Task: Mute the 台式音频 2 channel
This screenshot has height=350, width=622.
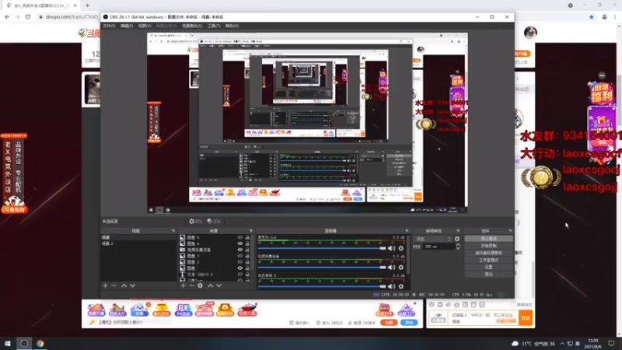Action: (392, 286)
